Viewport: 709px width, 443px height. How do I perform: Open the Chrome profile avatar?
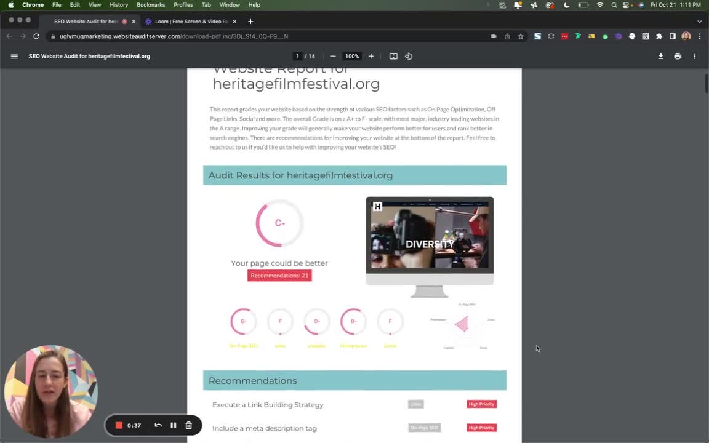coord(686,36)
